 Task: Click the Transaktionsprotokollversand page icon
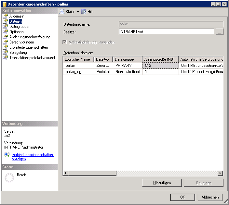pyautogui.click(x=5, y=58)
